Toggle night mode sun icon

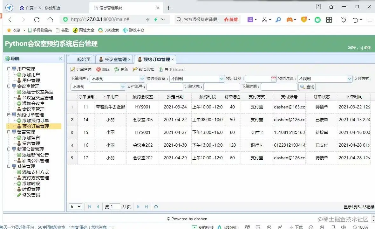(344, 20)
